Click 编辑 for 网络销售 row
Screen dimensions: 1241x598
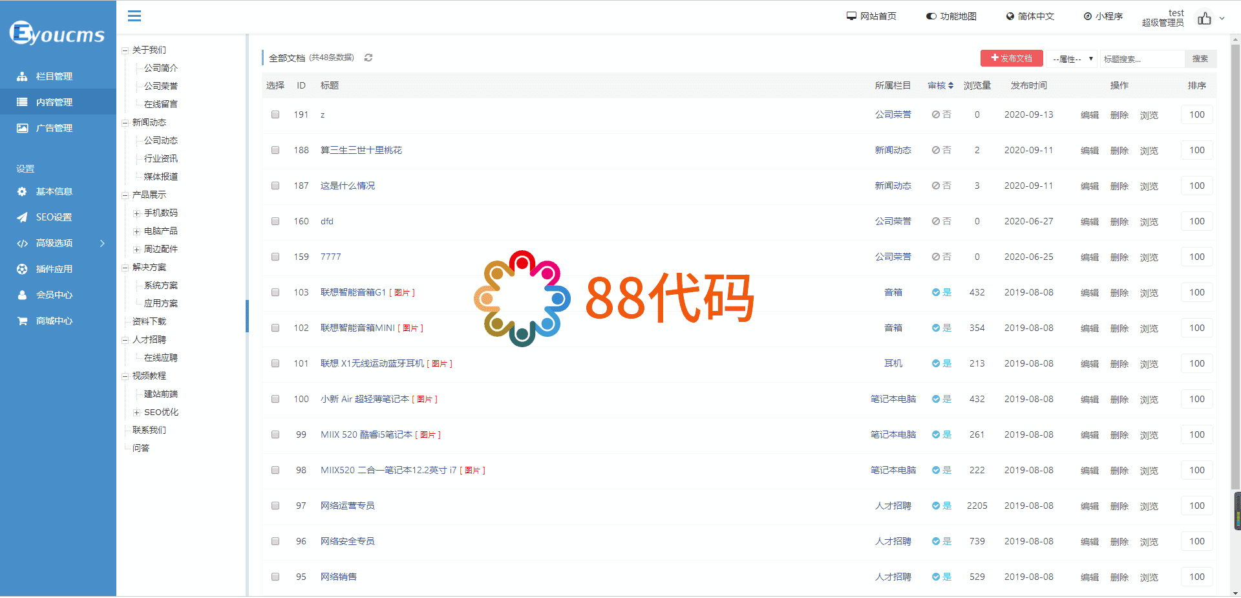(x=1090, y=577)
